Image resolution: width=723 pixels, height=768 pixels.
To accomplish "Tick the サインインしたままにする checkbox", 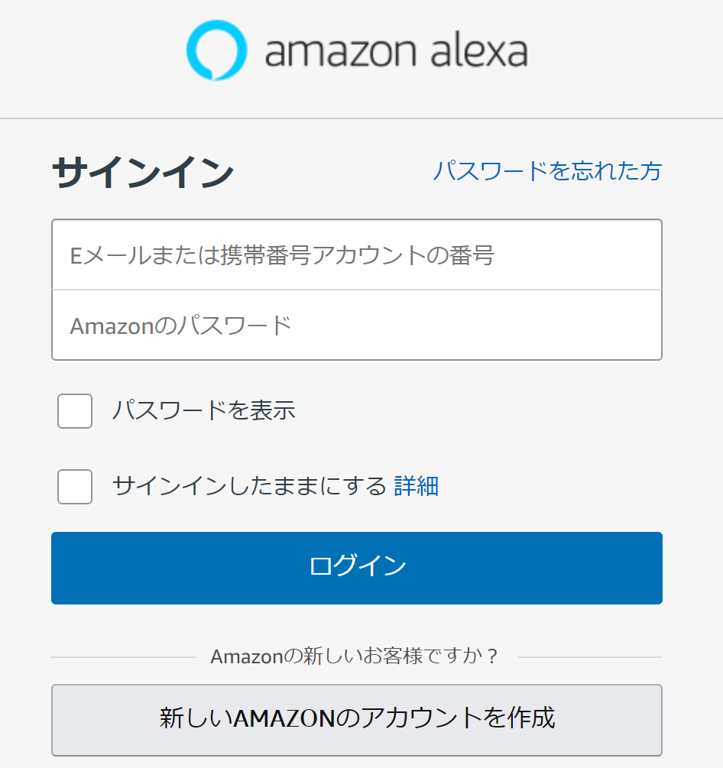I will click(x=75, y=486).
